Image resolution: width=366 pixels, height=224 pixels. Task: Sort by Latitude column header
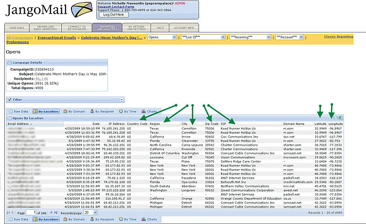(x=320, y=124)
